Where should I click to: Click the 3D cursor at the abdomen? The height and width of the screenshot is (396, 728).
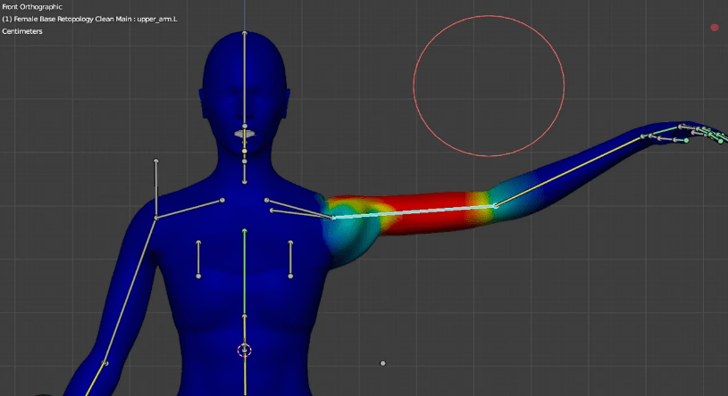(245, 351)
